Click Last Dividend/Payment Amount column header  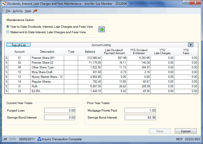coord(114,52)
